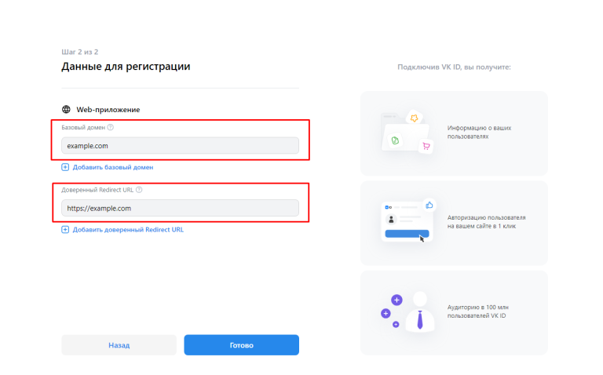This screenshot has height=375, width=603.
Task: Focus the Базовый домен input field
Action: 180,145
